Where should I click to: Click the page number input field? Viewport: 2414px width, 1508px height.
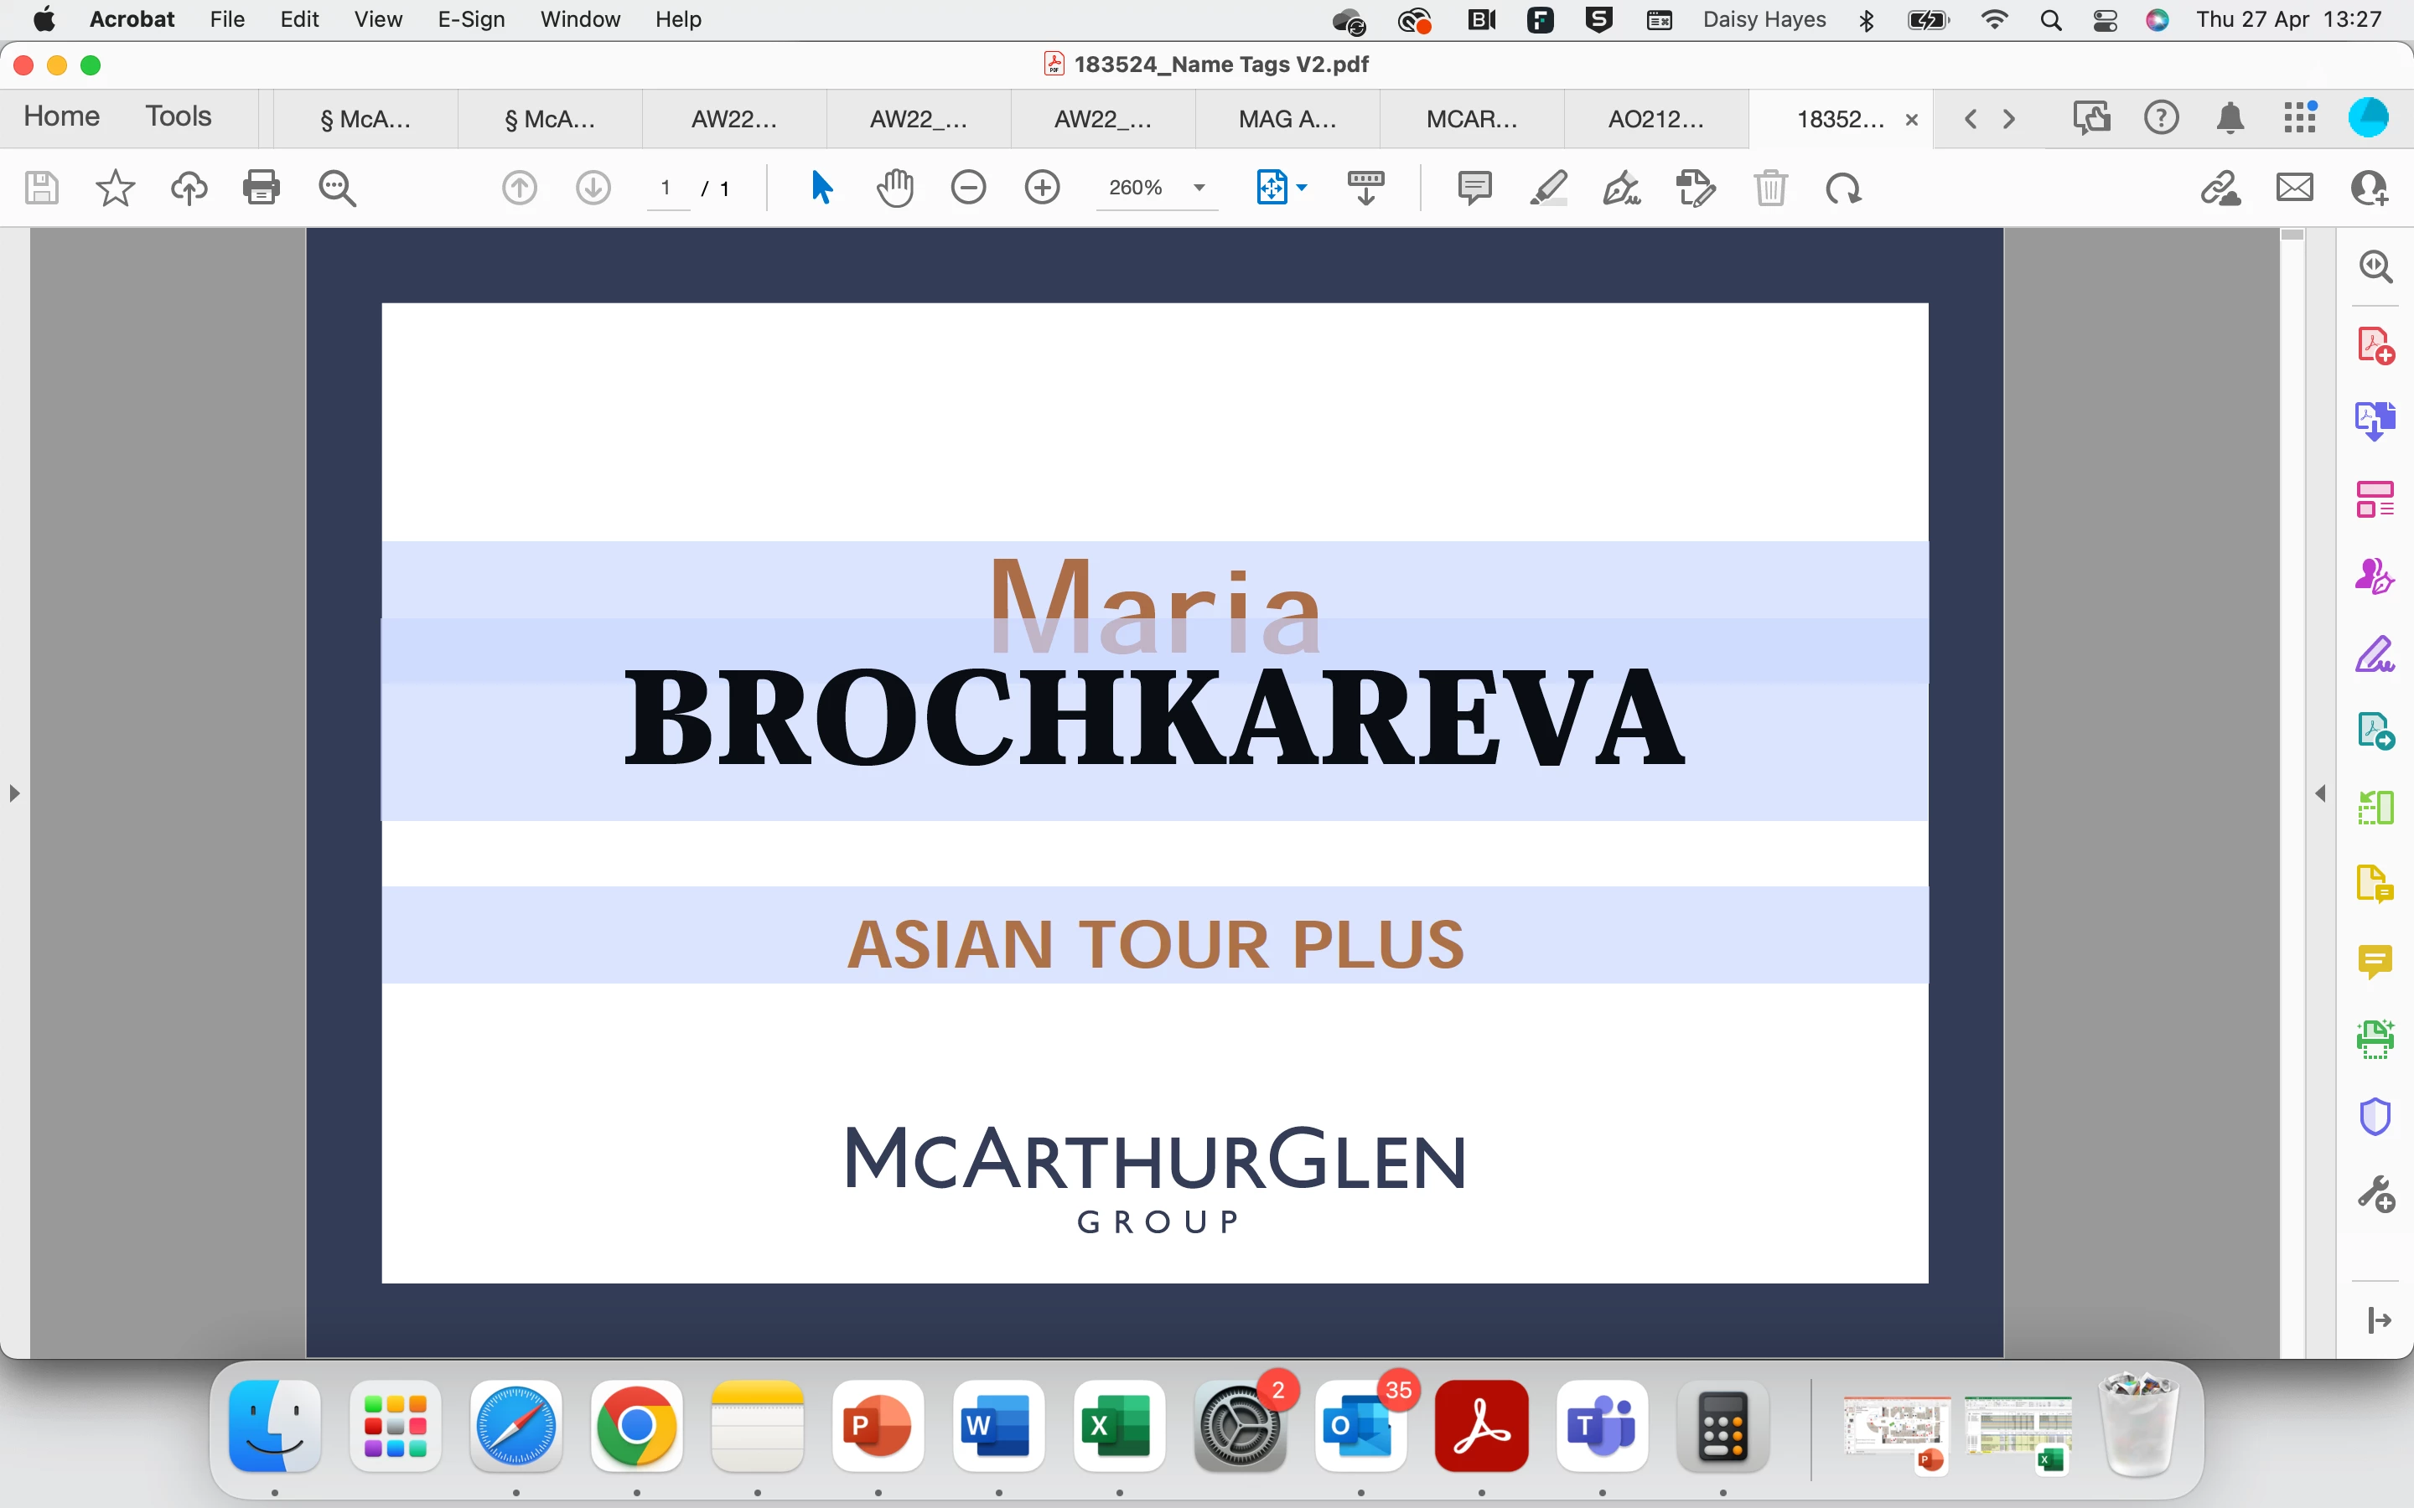tap(666, 188)
